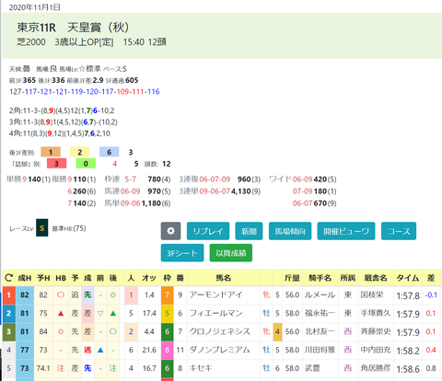Click the pink frame 8 badge for ダノンプレミアム
The image size is (442, 381).
coord(167,350)
